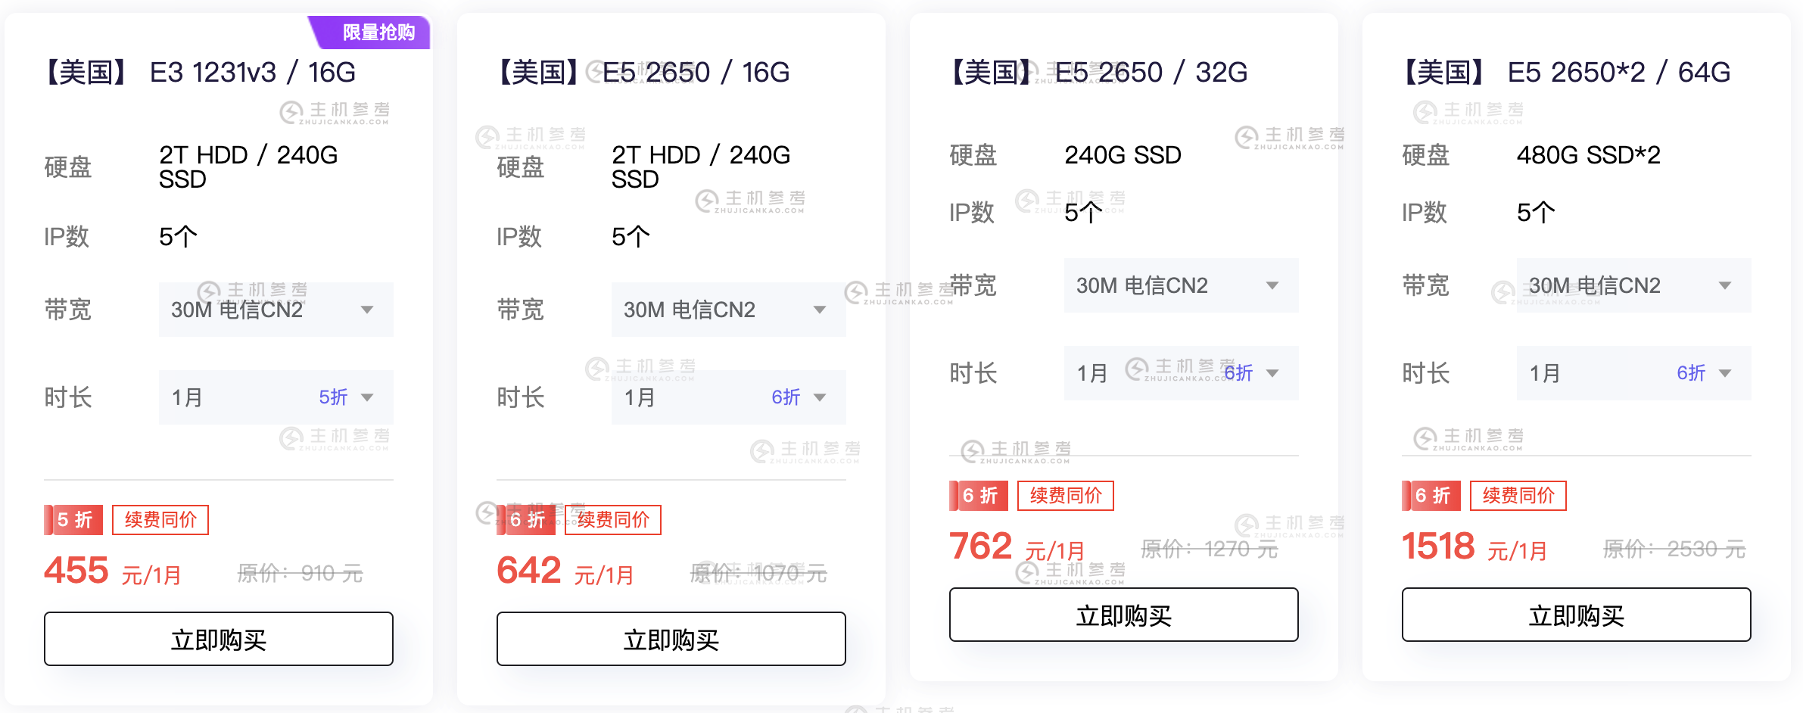Expand the 时长 duration dropdown on the E3 card

point(276,397)
